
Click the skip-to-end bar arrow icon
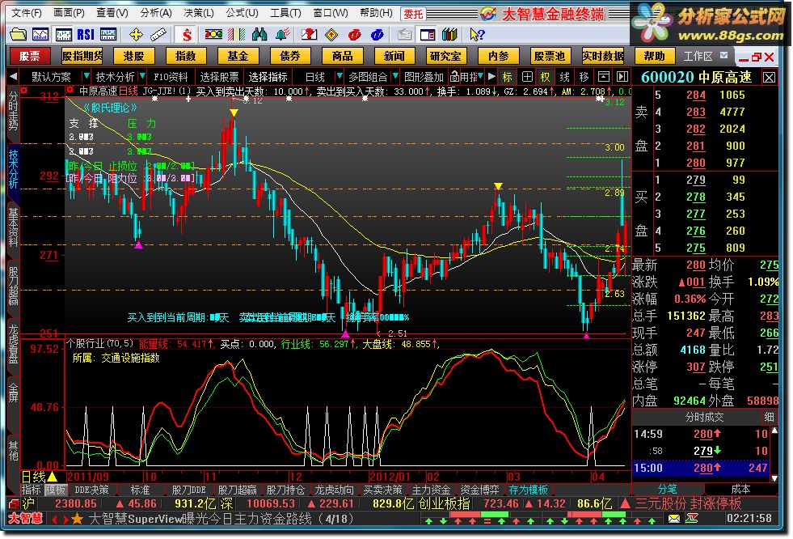622,77
